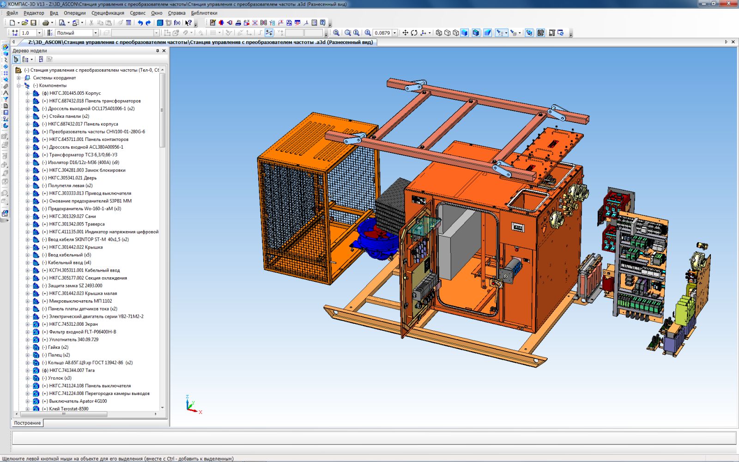This screenshot has width=739, height=462.
Task: Click the Undo arrow icon
Action: 140,23
